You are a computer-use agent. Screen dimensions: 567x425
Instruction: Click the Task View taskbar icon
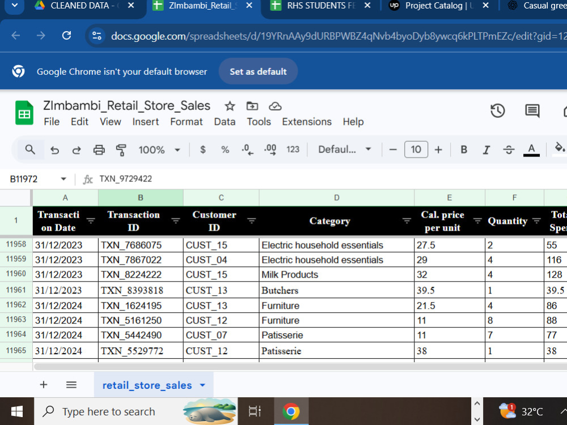click(255, 411)
